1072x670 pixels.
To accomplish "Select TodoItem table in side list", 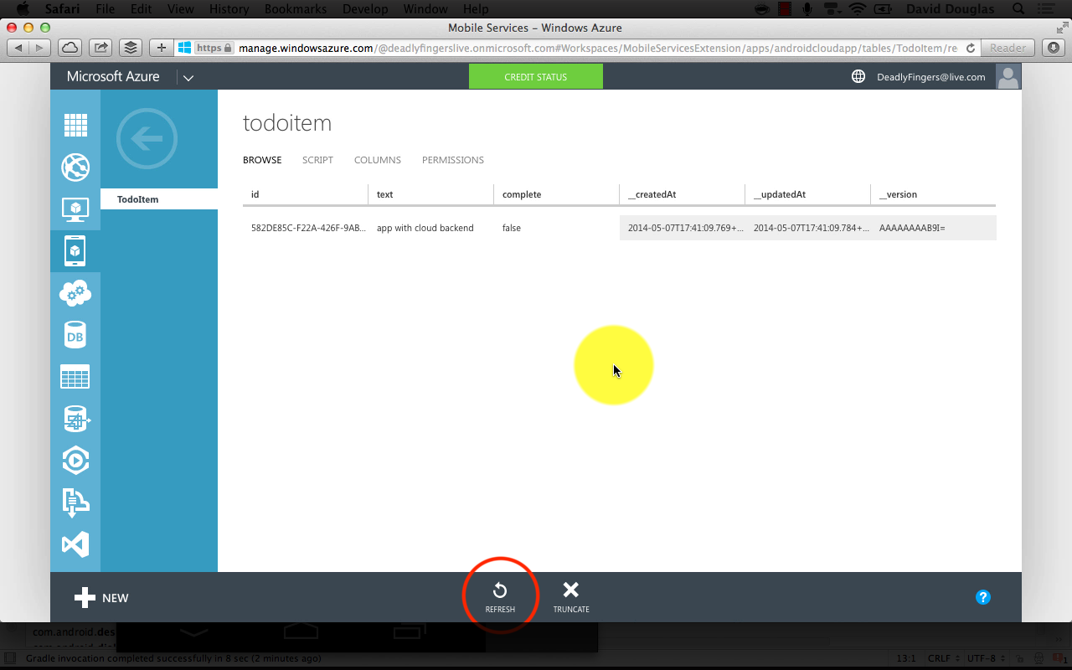I will point(159,199).
